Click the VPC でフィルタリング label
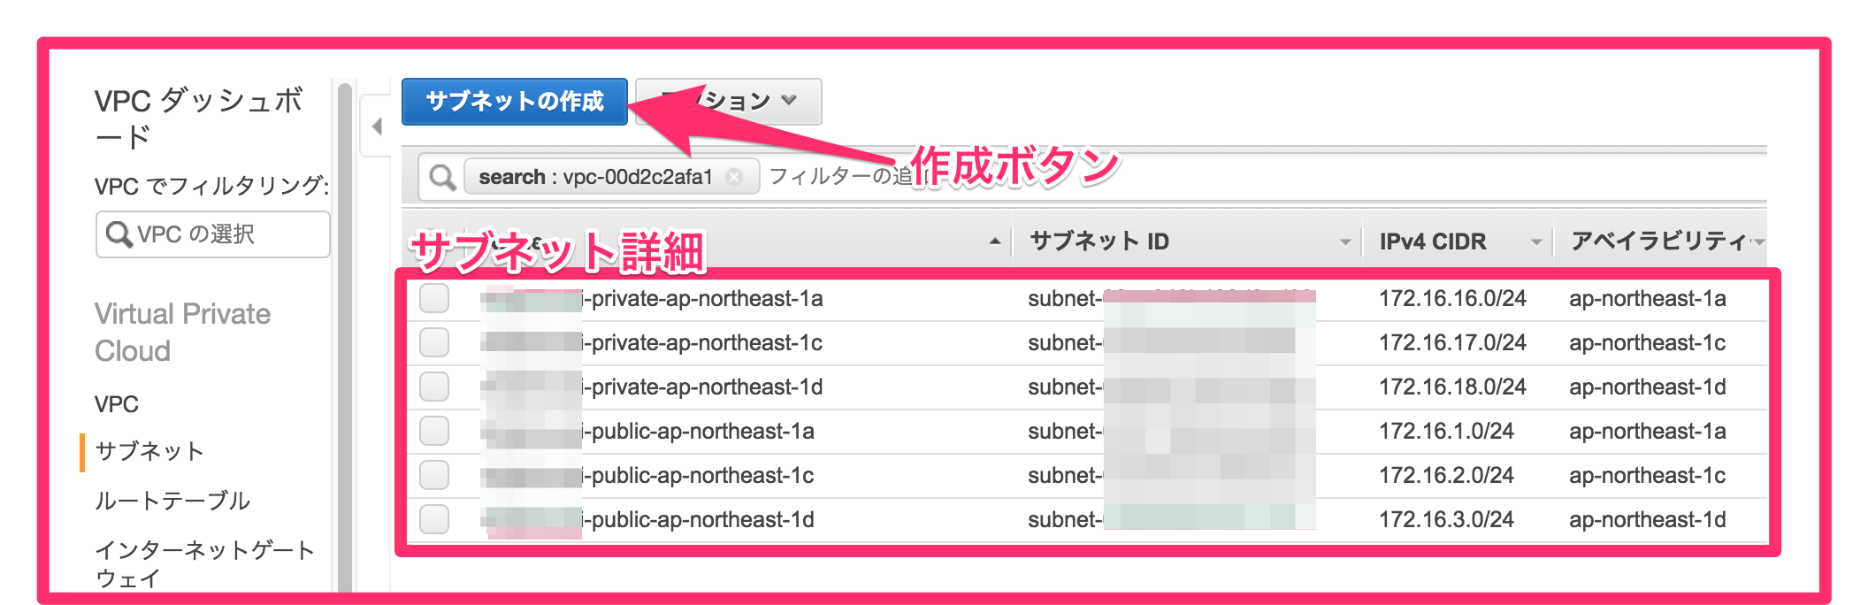This screenshot has width=1868, height=605. pyautogui.click(x=211, y=186)
